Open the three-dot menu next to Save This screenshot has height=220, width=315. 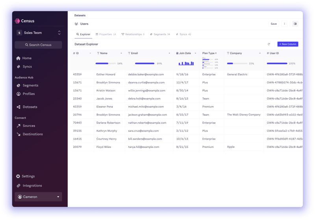pyautogui.click(x=285, y=24)
